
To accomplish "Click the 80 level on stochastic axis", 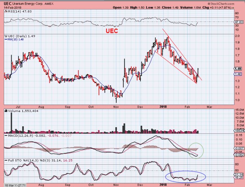I will [x=237, y=164].
